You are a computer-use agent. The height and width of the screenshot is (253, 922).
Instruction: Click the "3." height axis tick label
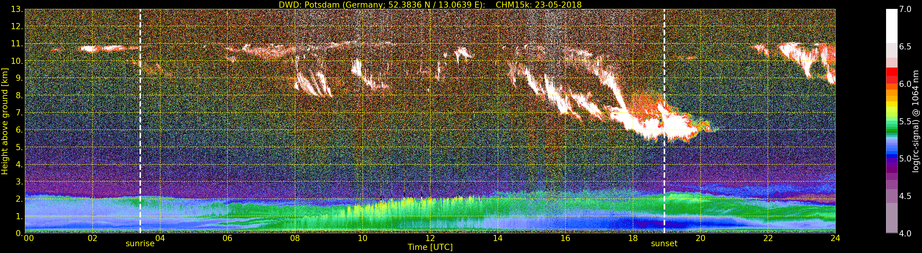19,181
